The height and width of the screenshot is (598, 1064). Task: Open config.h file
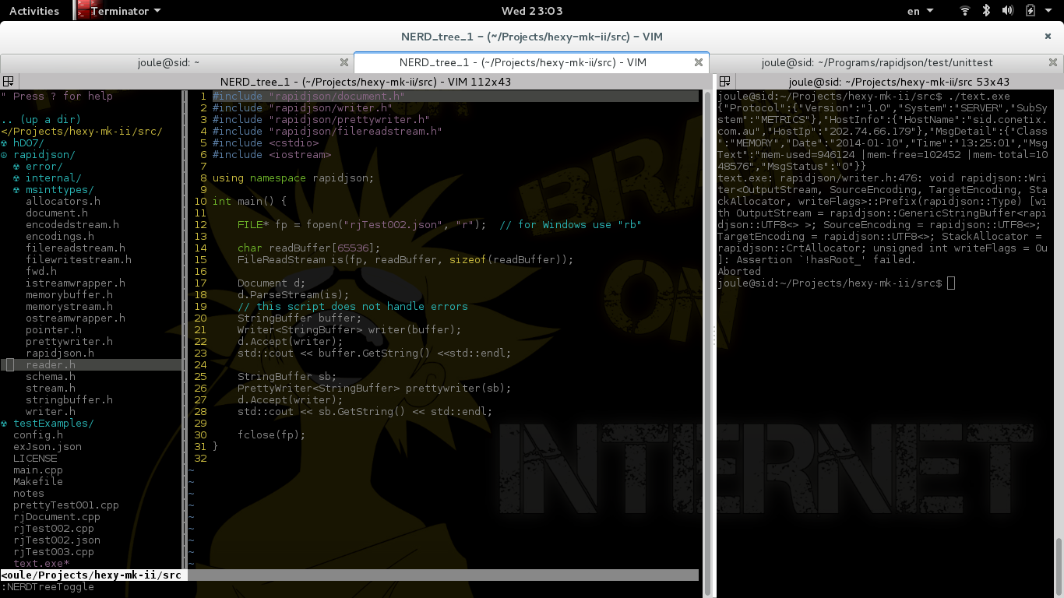(x=38, y=434)
